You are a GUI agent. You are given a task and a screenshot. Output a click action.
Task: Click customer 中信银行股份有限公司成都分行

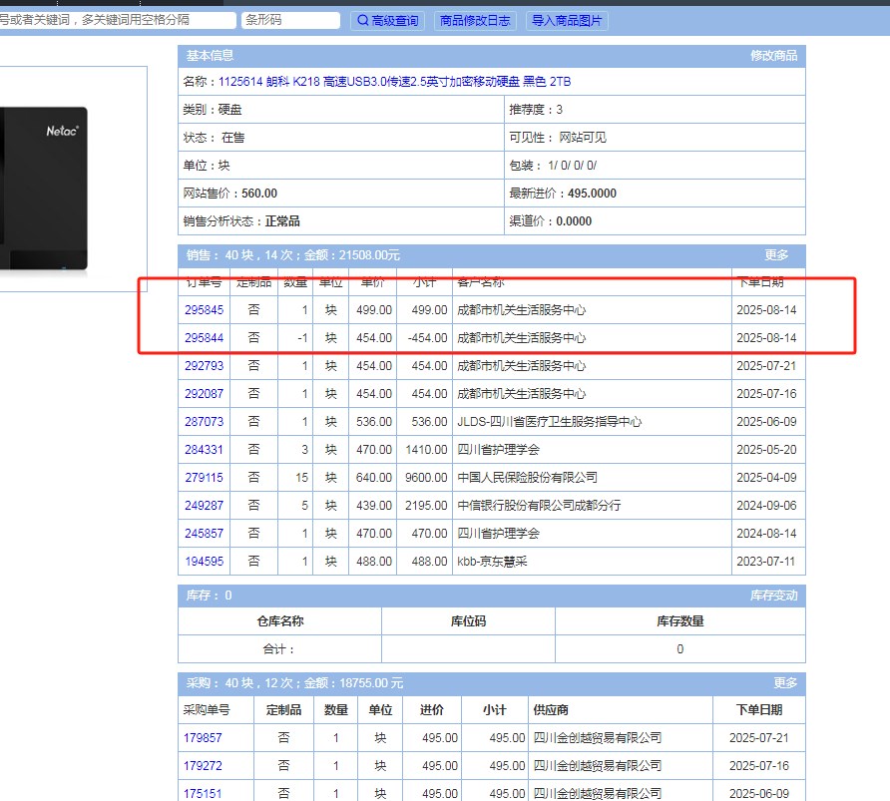(539, 506)
